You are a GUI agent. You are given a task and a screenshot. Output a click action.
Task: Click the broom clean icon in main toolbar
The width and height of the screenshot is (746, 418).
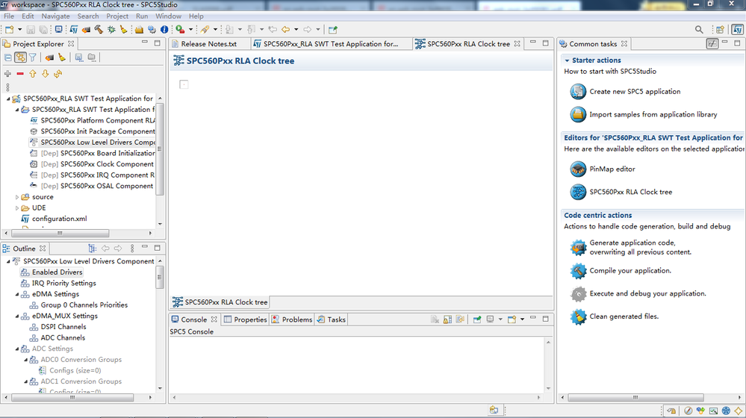pyautogui.click(x=124, y=29)
